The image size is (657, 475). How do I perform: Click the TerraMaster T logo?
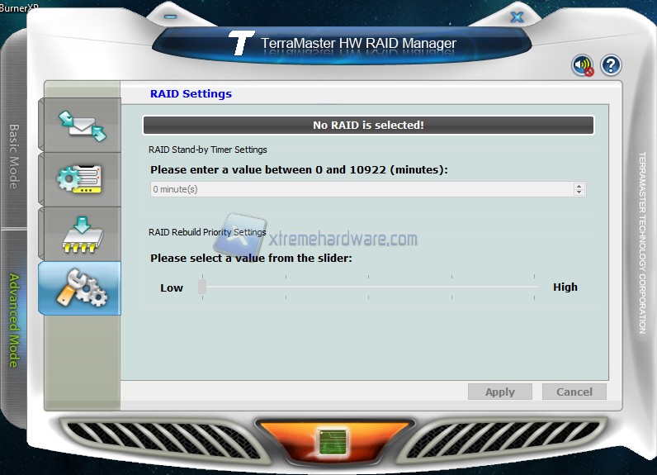[x=239, y=43]
